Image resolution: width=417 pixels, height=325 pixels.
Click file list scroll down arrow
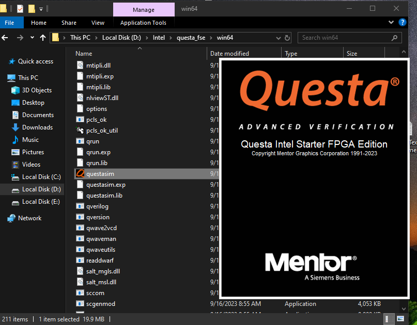pos(404,309)
